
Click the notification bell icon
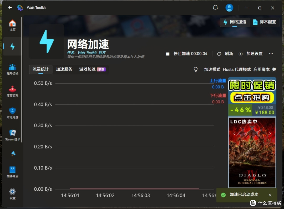(x=215, y=8)
